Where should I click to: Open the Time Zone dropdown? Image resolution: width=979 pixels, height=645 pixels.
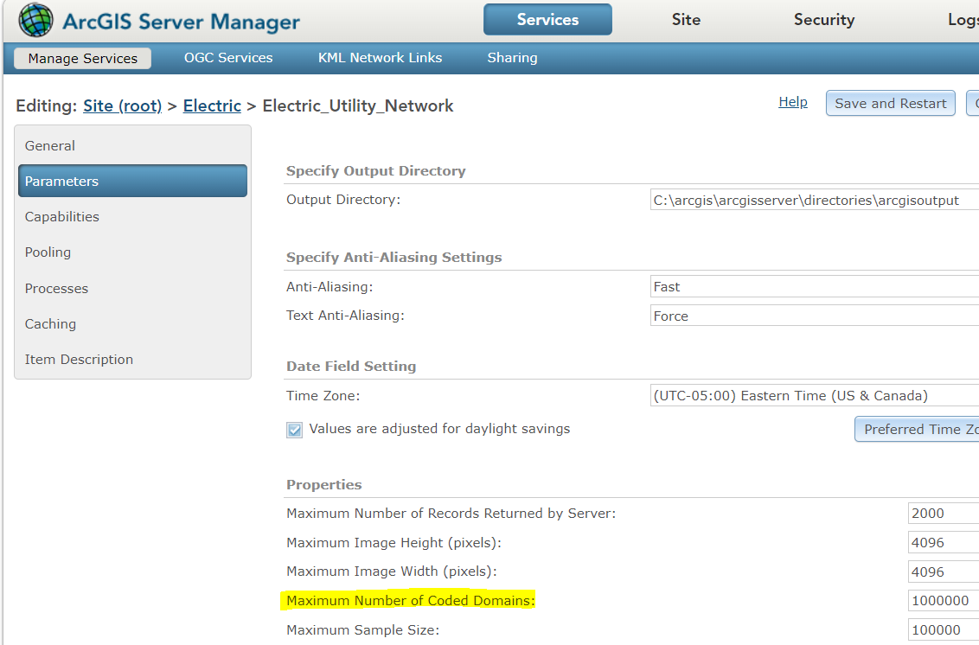click(x=813, y=395)
